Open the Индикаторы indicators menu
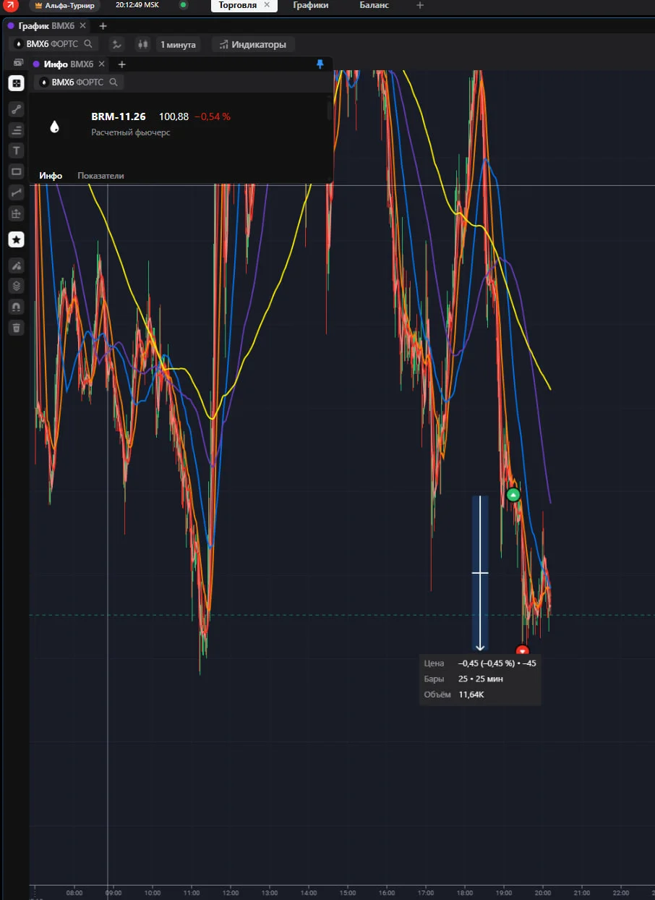 coord(253,44)
